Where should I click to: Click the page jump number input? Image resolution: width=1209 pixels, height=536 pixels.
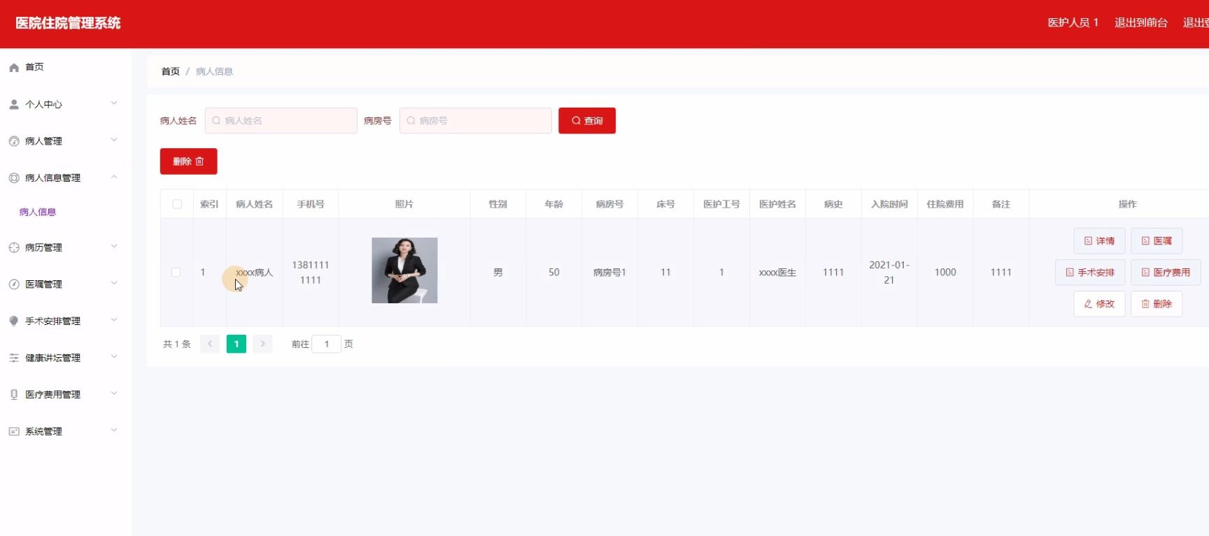(326, 344)
